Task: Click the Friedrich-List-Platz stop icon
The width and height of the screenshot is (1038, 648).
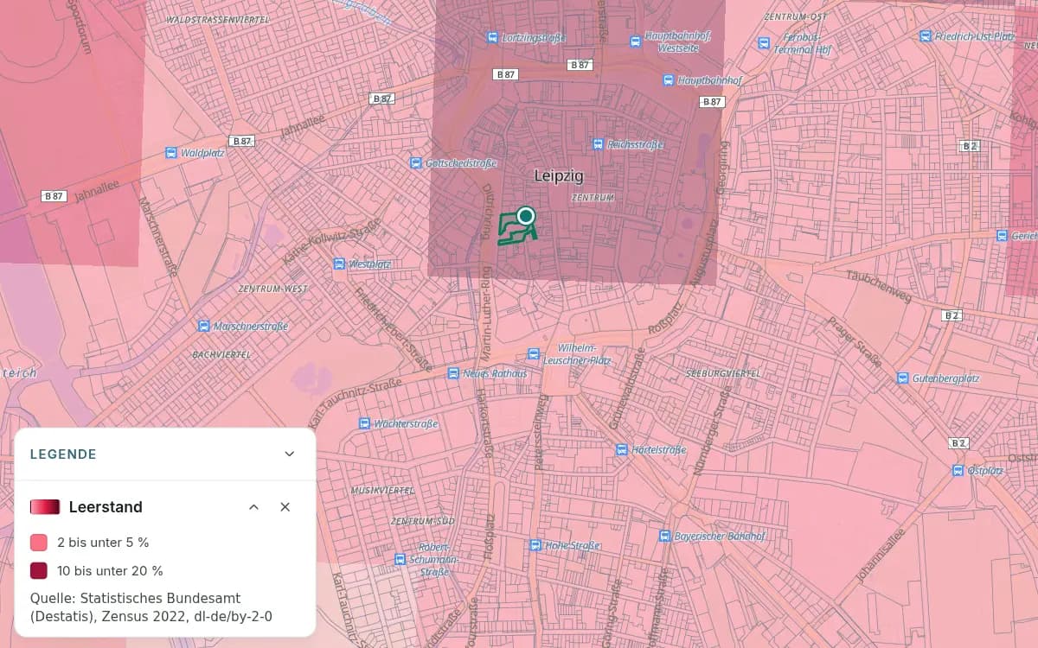Action: tap(926, 36)
